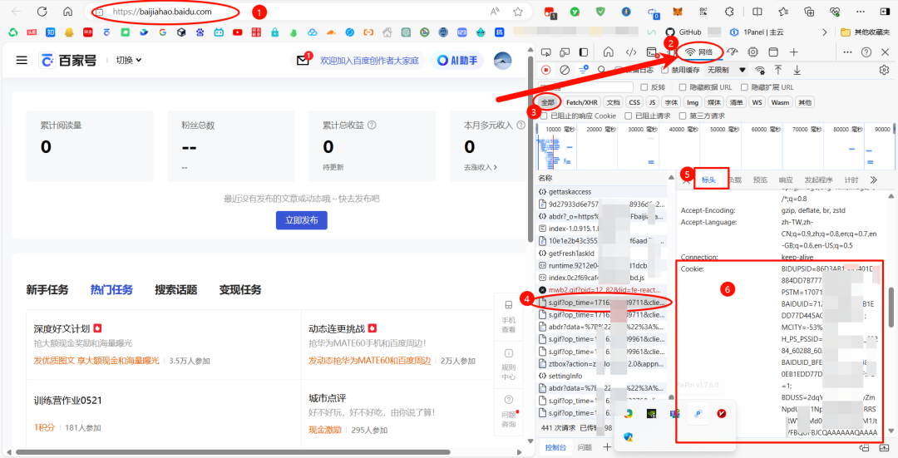898x458 pixels.
Task: Check the 第三方请求 checkbox
Action: [x=683, y=116]
